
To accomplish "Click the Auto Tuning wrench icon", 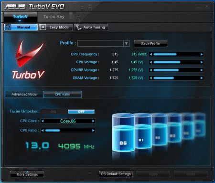I will coord(78,27).
